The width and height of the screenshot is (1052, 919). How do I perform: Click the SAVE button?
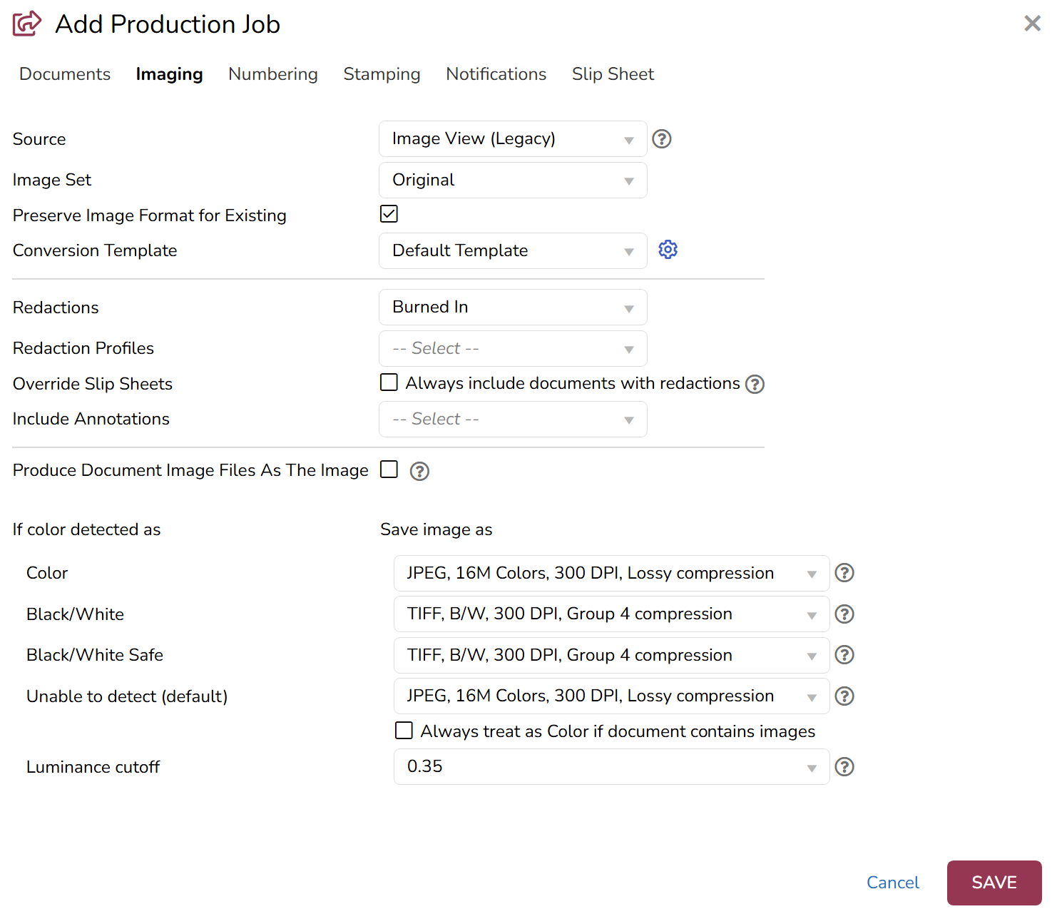click(x=994, y=883)
